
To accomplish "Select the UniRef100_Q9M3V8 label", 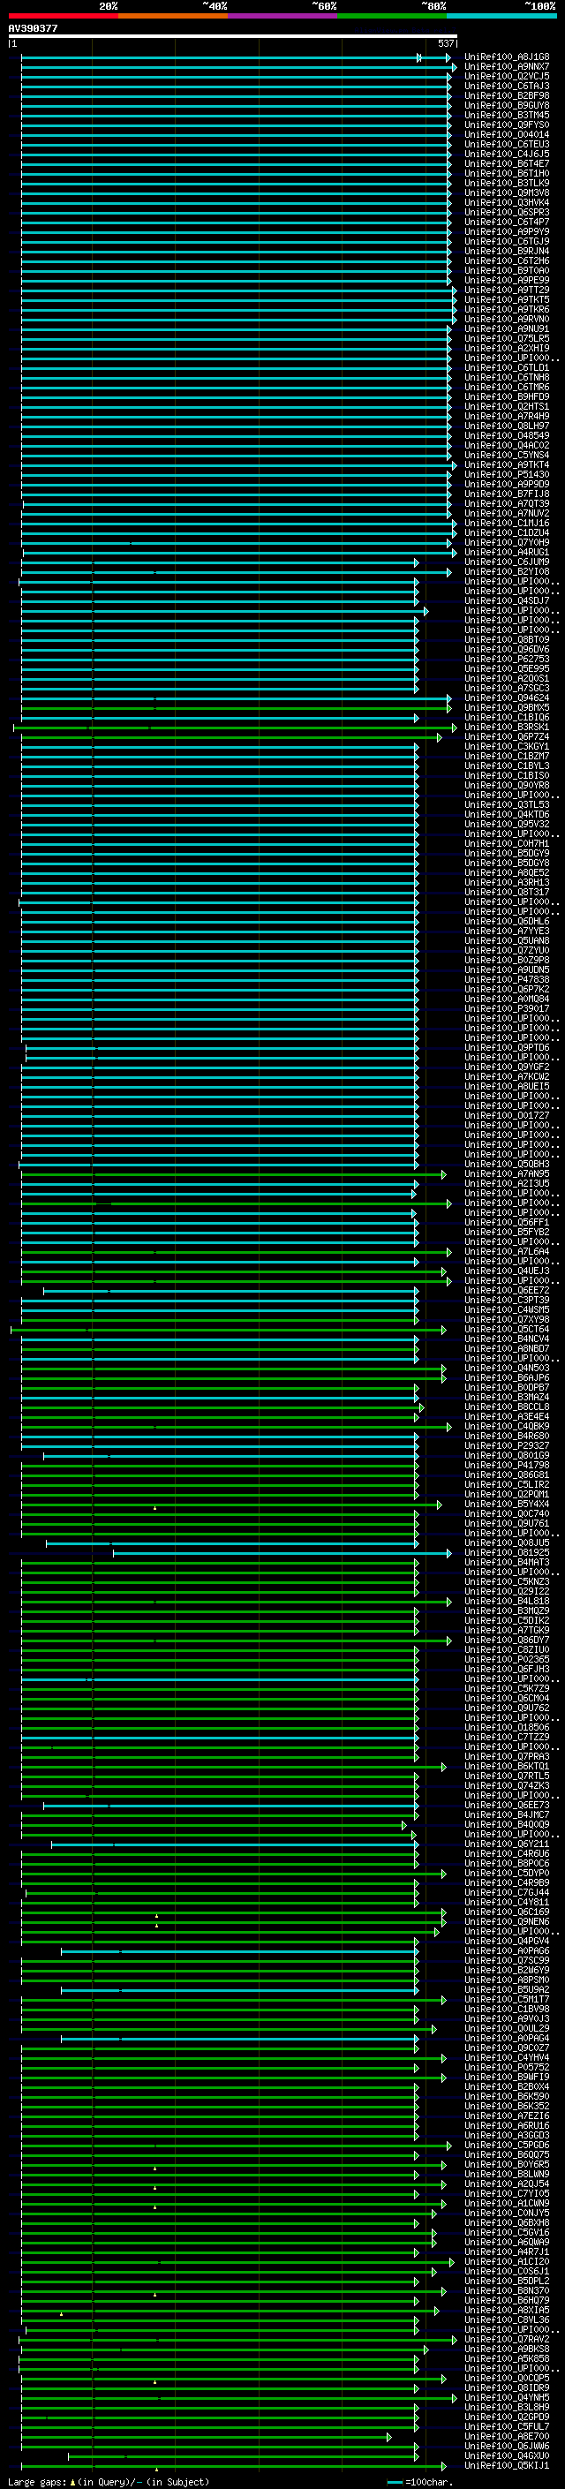I will coord(507,192).
